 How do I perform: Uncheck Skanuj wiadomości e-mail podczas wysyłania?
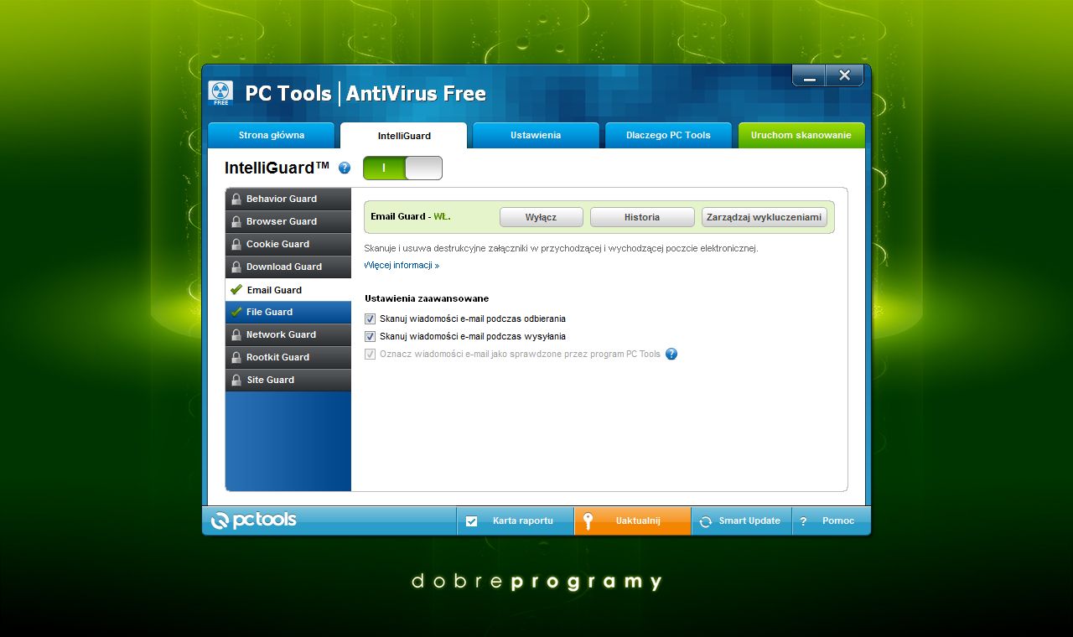pos(371,336)
